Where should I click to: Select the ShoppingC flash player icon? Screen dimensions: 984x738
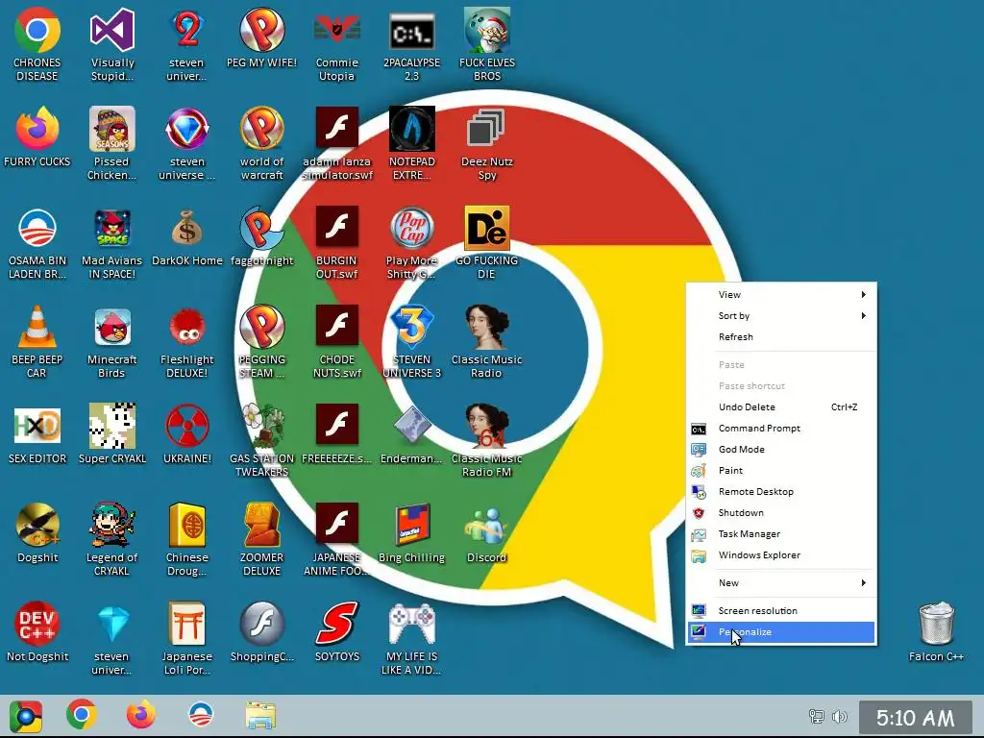[262, 624]
